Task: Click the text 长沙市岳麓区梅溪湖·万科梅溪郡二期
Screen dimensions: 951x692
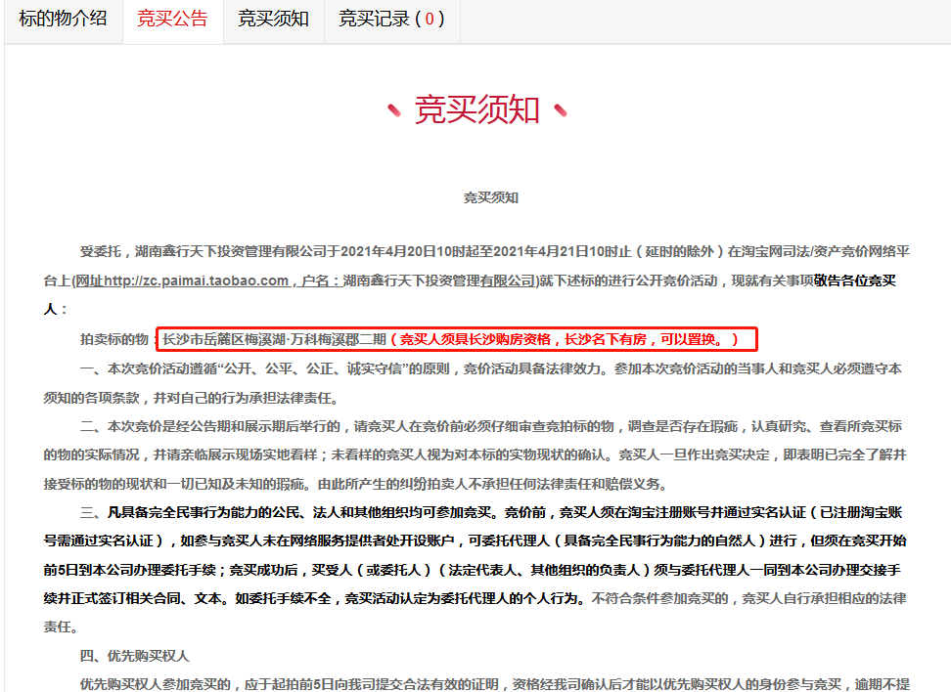Action: pyautogui.click(x=274, y=339)
